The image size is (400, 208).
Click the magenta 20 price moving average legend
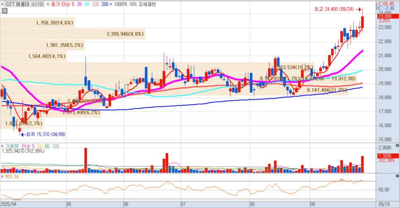[80, 4]
